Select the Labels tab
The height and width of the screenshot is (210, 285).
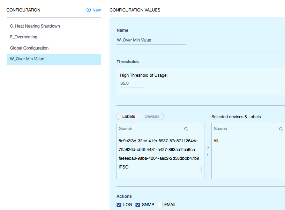pyautogui.click(x=128, y=117)
